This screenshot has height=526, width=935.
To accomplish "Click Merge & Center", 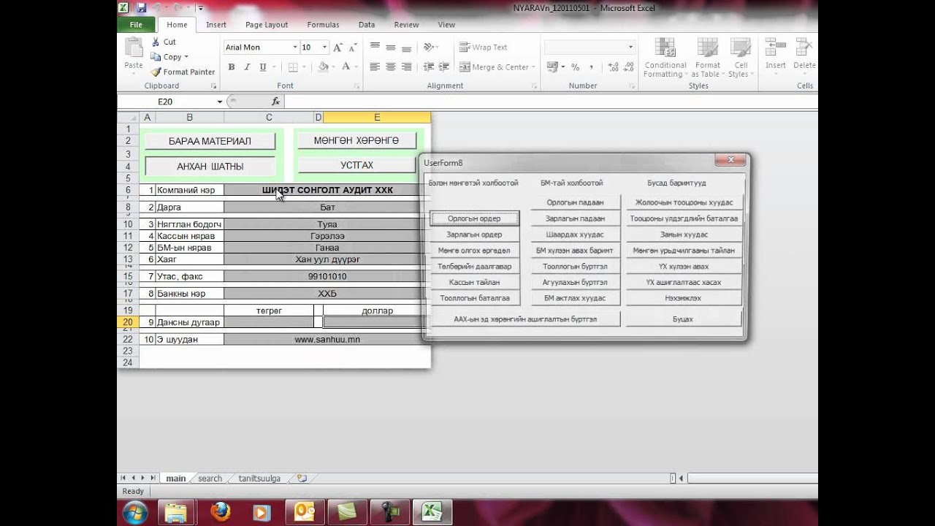I will [493, 67].
